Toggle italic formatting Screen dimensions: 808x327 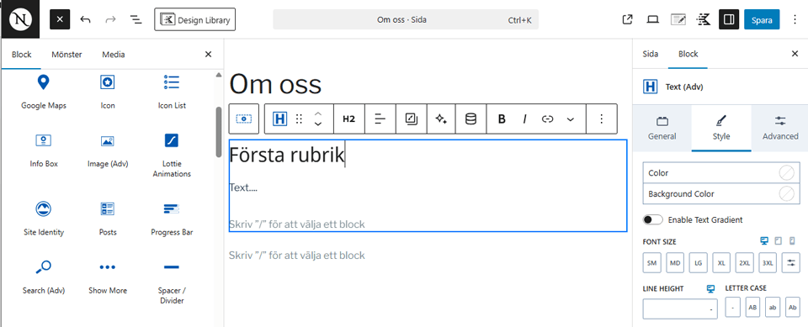point(524,119)
